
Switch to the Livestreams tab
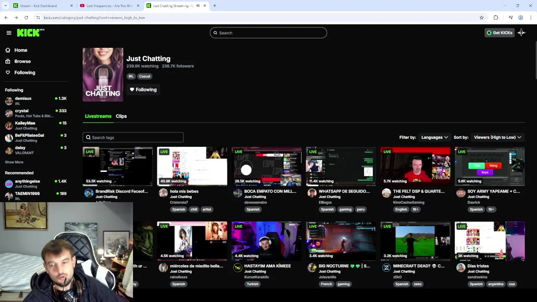pos(98,116)
